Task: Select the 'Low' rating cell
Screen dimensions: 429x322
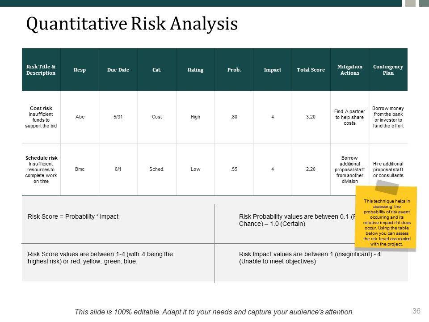Action: pyautogui.click(x=195, y=169)
